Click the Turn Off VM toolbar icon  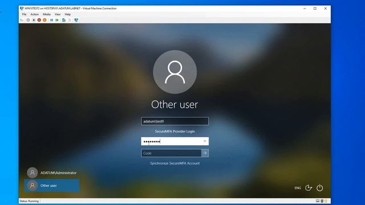point(34,20)
